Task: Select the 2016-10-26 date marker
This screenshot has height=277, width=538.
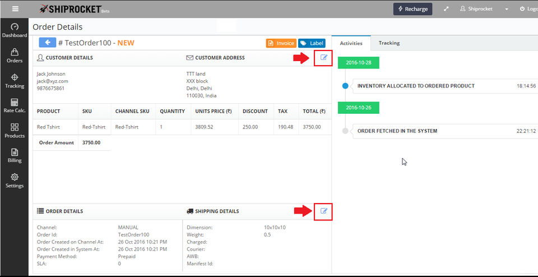Action: point(359,108)
